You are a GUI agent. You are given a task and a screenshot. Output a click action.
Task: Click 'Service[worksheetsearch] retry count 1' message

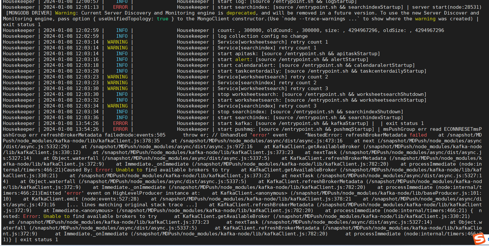tap(273, 42)
